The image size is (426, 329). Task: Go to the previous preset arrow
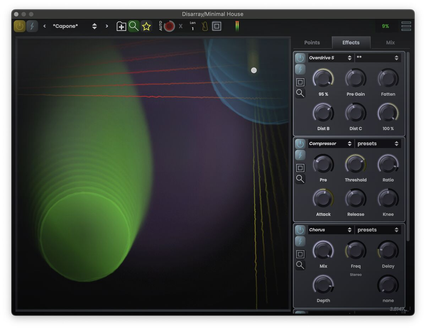[44, 26]
